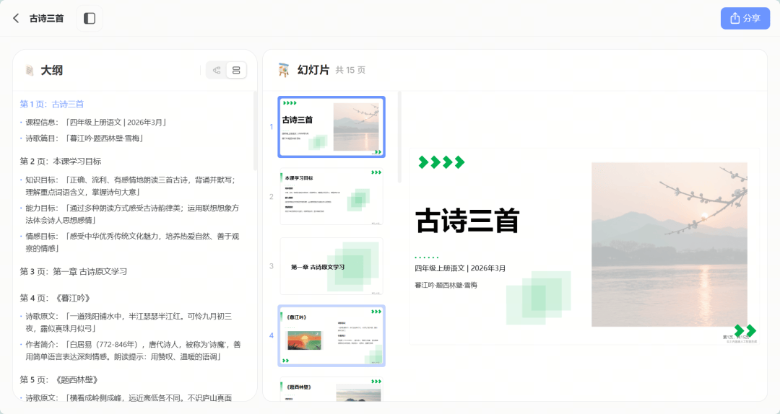780x414 pixels.
Task: Click the 幻灯片 panel title
Action: pyautogui.click(x=313, y=70)
